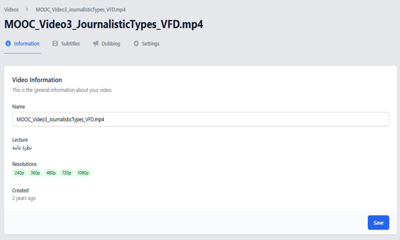Open the Subtitles tab
400x240 pixels.
66,43
